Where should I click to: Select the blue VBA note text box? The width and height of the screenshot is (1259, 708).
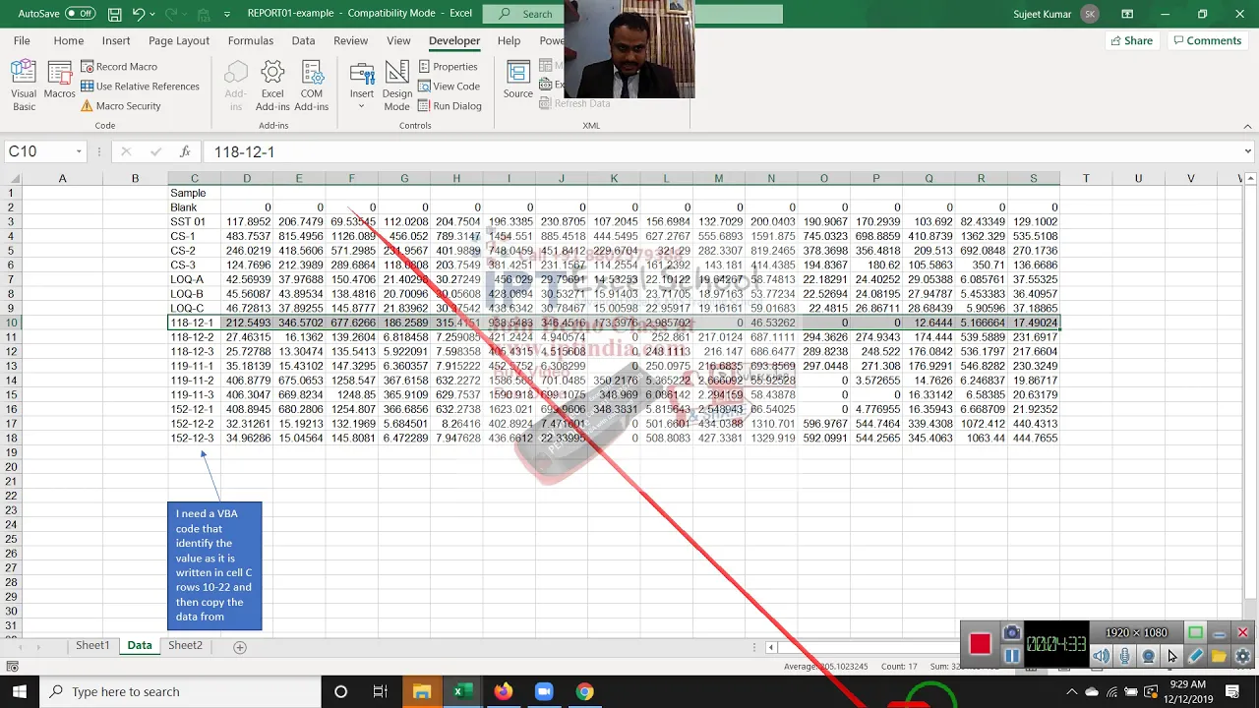pos(214,565)
